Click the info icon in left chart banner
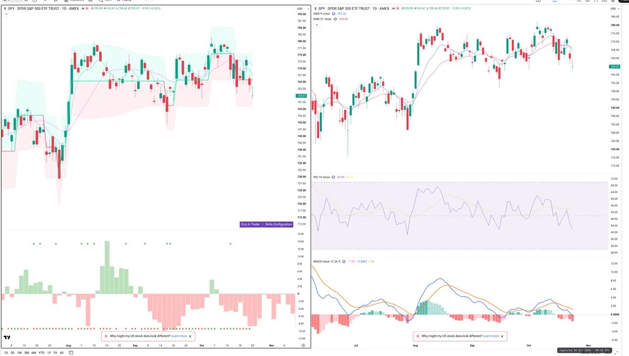Image resolution: width=629 pixels, height=356 pixels. (106, 336)
